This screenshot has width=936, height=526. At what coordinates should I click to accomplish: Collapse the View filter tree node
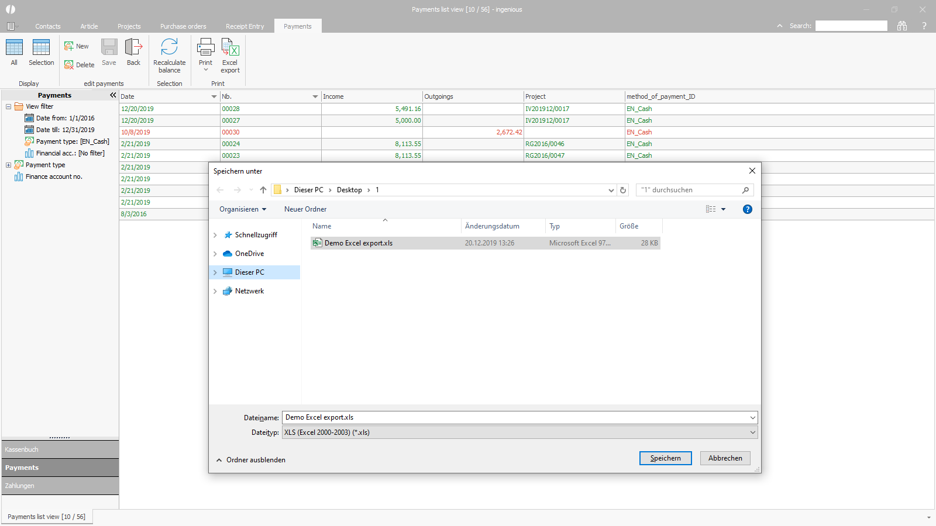[x=8, y=106]
